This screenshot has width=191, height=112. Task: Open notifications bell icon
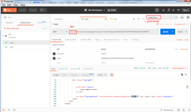pyautogui.click(x=173, y=10)
